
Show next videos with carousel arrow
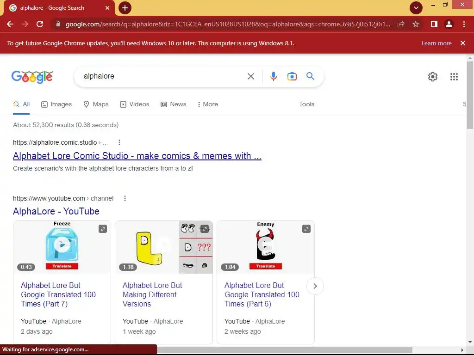click(x=315, y=286)
